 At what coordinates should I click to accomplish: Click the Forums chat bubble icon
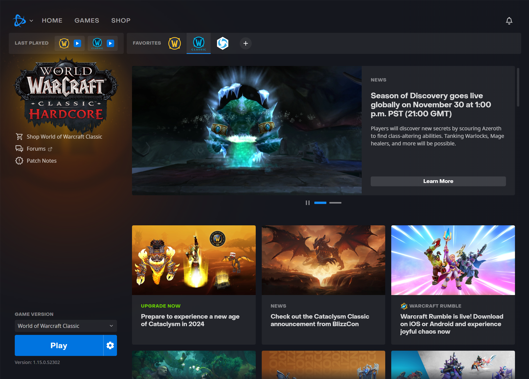[x=19, y=149]
